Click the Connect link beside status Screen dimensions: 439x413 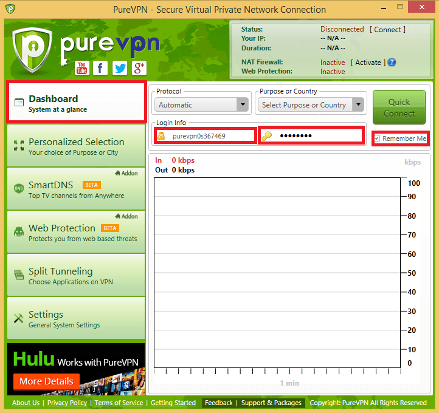pyautogui.click(x=387, y=29)
